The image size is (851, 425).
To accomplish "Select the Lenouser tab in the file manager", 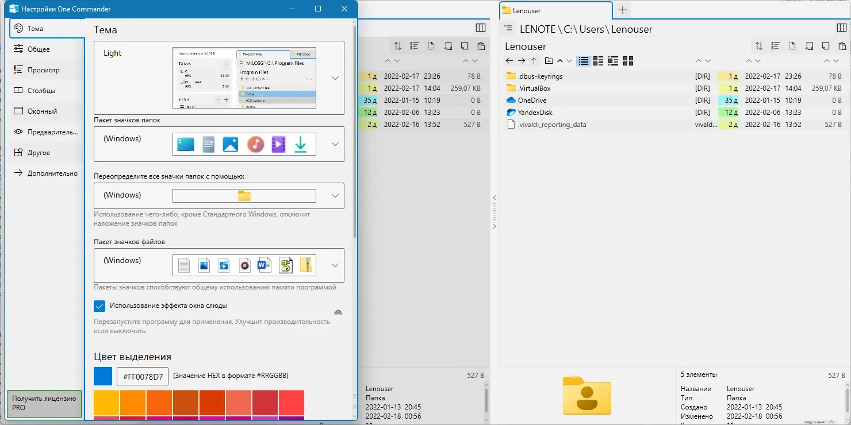I will pos(555,10).
